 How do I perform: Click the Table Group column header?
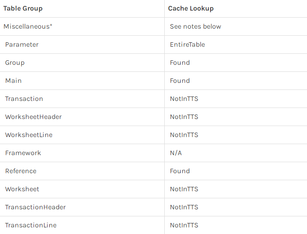[23, 8]
